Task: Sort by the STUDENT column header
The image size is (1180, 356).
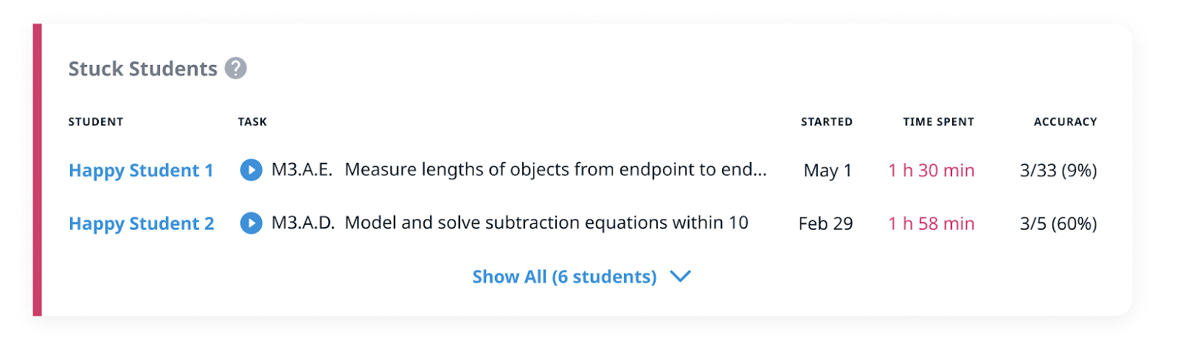Action: click(96, 122)
